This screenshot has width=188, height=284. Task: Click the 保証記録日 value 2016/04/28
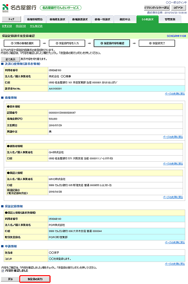(x=55, y=192)
